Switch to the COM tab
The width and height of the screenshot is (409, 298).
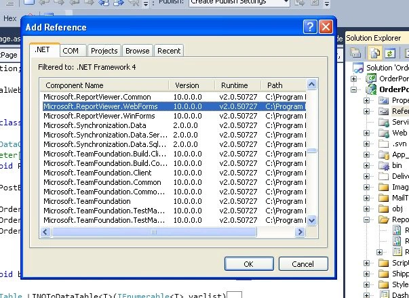73,51
